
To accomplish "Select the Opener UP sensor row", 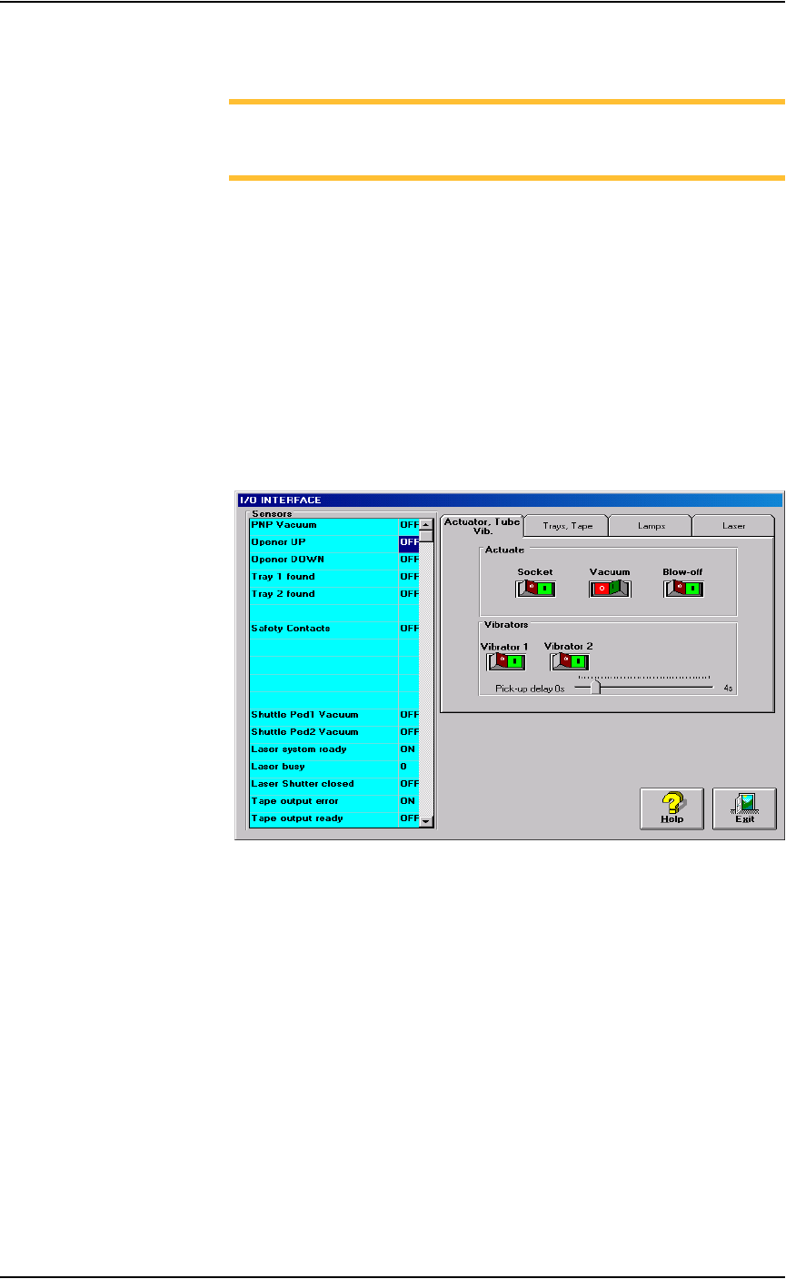I will [334, 542].
